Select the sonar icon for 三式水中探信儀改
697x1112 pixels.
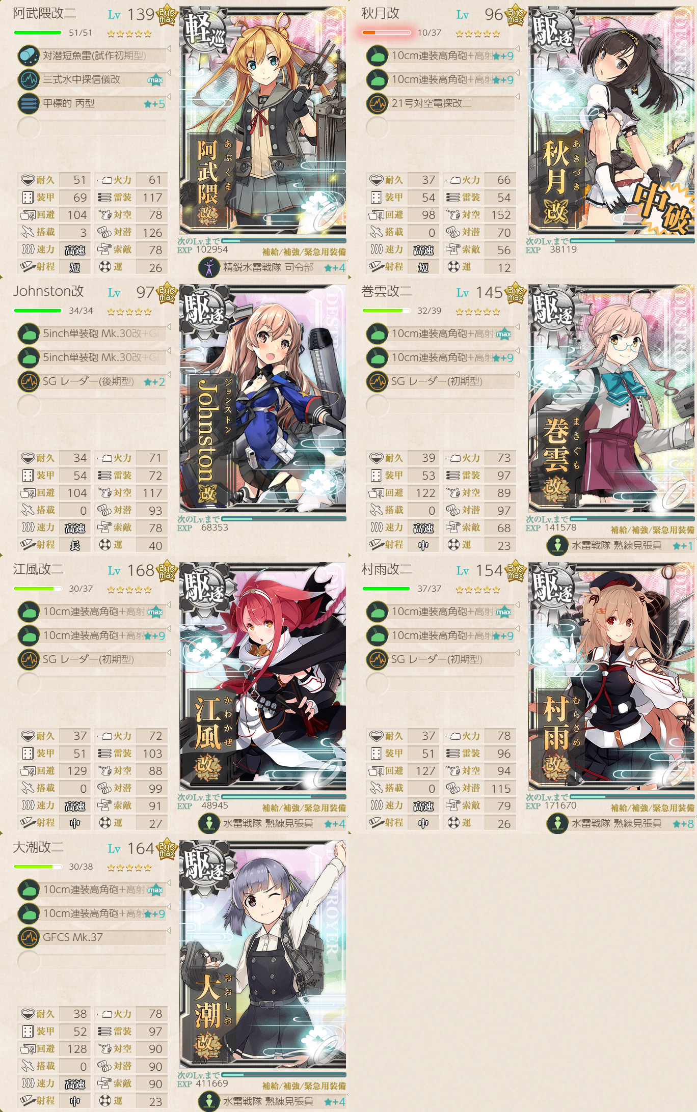coord(29,79)
